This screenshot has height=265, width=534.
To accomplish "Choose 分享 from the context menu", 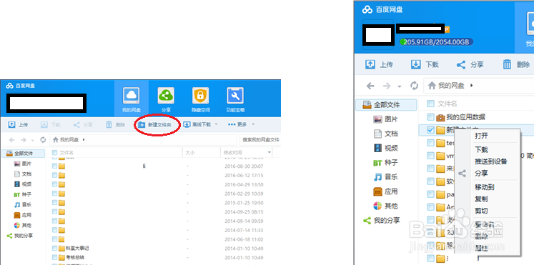I will (481, 173).
